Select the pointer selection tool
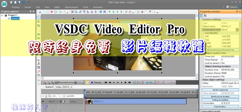 [x=39, y=18]
